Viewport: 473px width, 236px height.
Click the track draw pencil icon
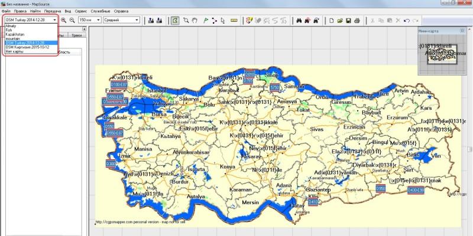pyautogui.click(x=249, y=20)
